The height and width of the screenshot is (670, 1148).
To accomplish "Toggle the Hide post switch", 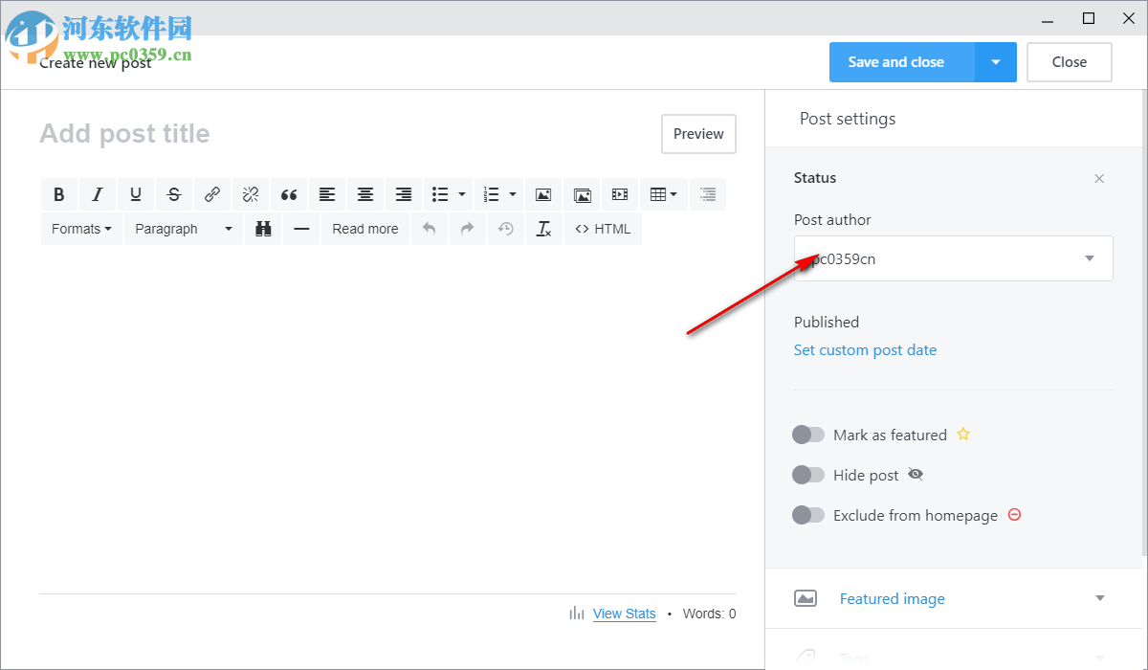I will [x=808, y=475].
